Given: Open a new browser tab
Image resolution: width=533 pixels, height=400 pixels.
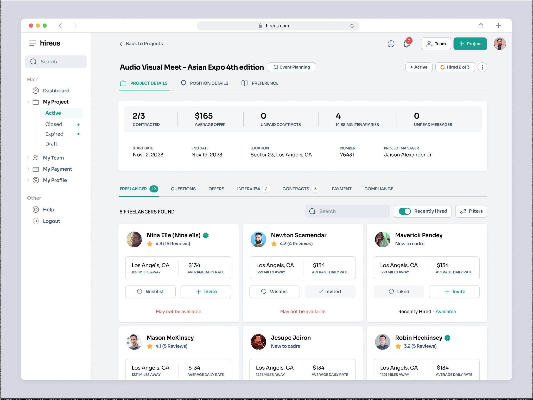Looking at the screenshot, I should click(x=498, y=25).
